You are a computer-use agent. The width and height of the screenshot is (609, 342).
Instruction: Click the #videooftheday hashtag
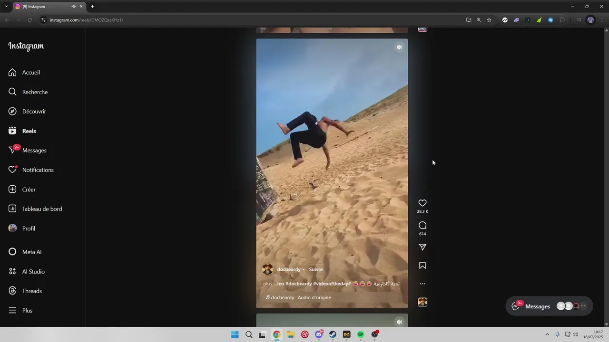(332, 284)
